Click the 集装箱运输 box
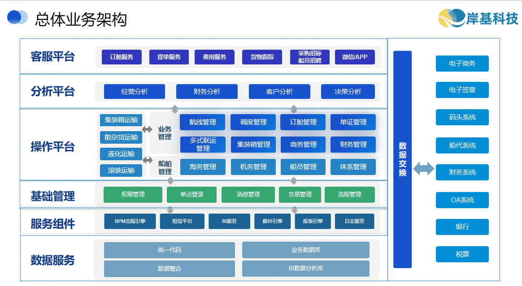The width and height of the screenshot is (522, 286). pos(121,120)
